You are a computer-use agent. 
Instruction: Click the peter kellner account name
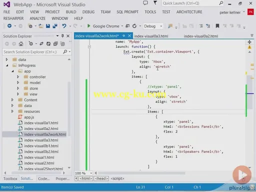[x=230, y=12]
